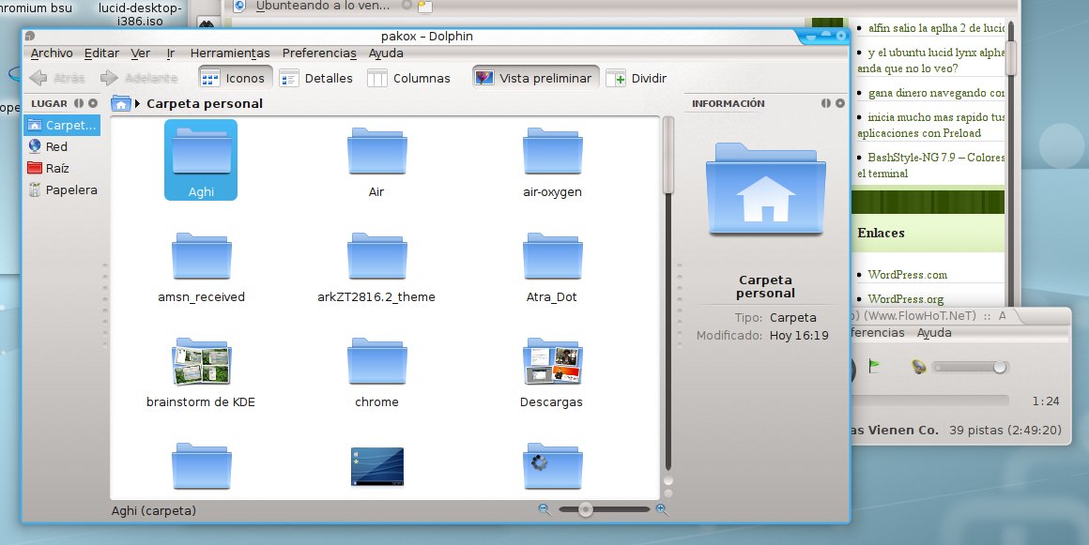Switch to Columnas view mode
Screen dimensions: 1089x545
pos(409,78)
